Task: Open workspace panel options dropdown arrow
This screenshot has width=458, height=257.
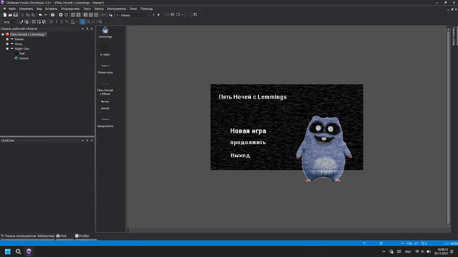Action: [82, 28]
